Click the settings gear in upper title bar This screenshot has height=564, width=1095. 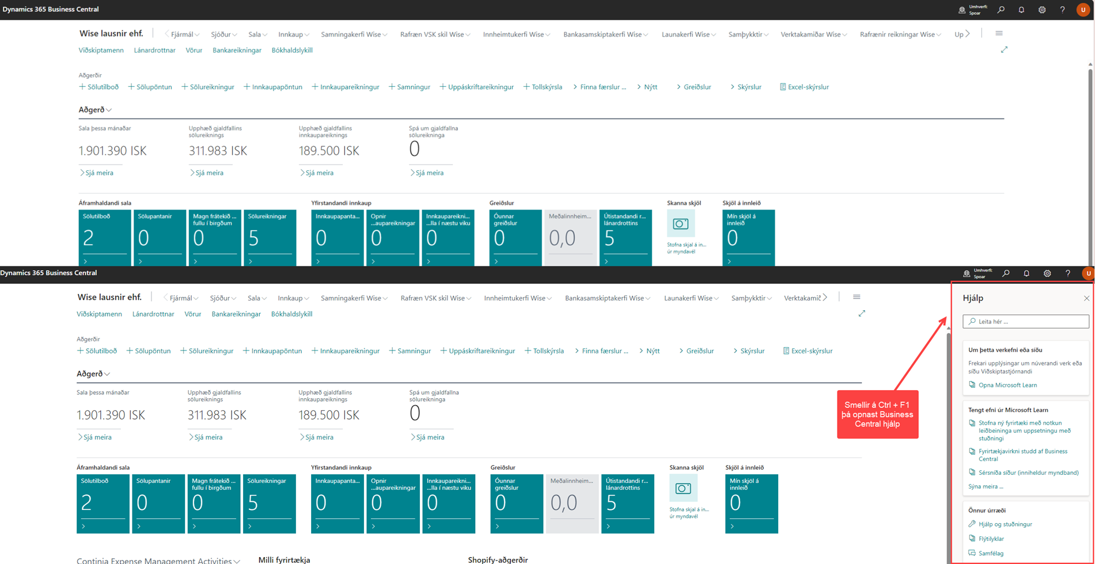1042,10
